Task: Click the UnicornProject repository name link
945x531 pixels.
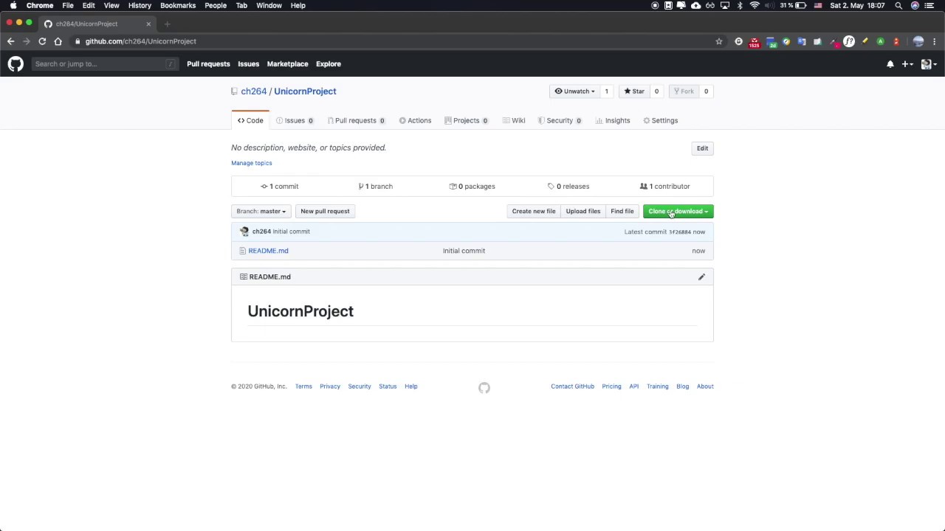Action: (x=305, y=91)
